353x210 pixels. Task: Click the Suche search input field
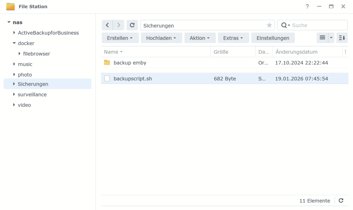319,25
